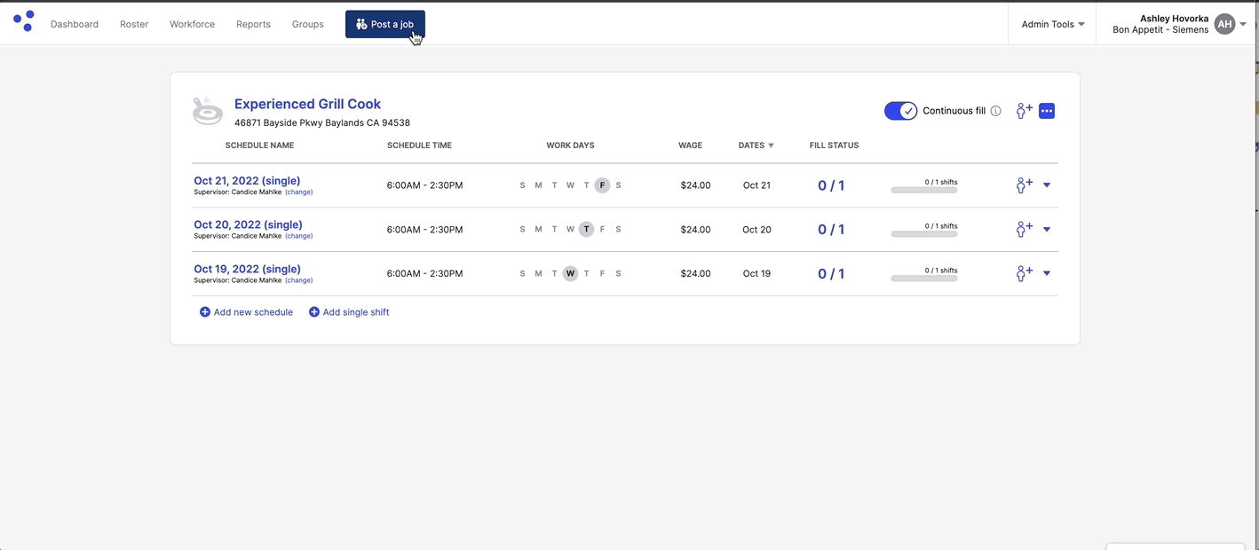Click the add worker icon for Oct 20 schedule
The height and width of the screenshot is (550, 1259).
1024,230
